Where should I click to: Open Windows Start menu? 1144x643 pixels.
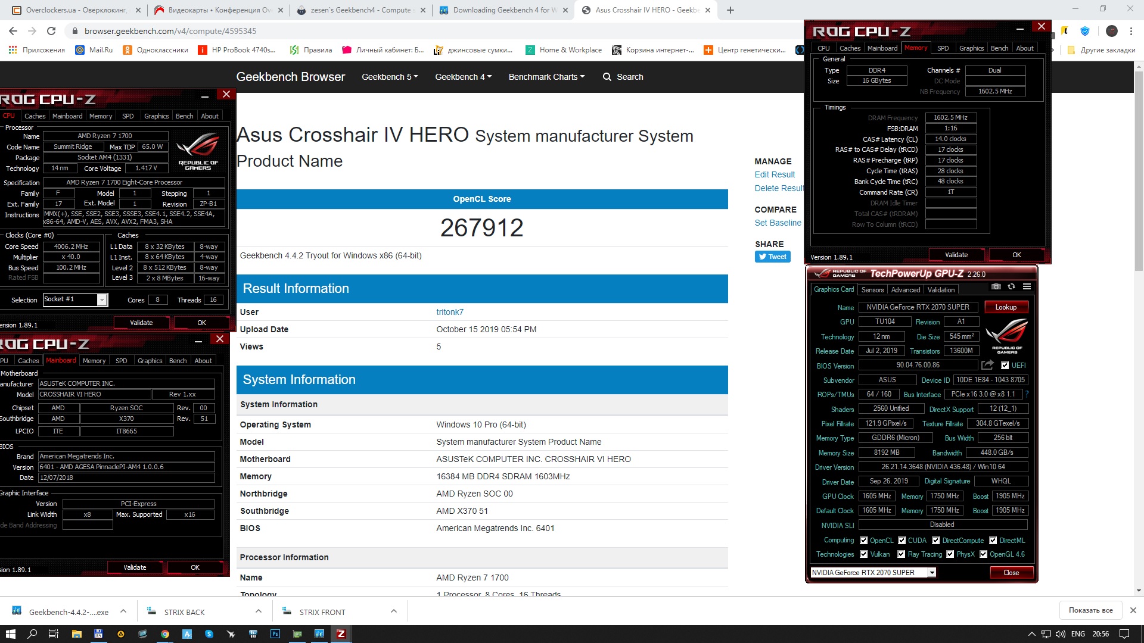[10, 634]
